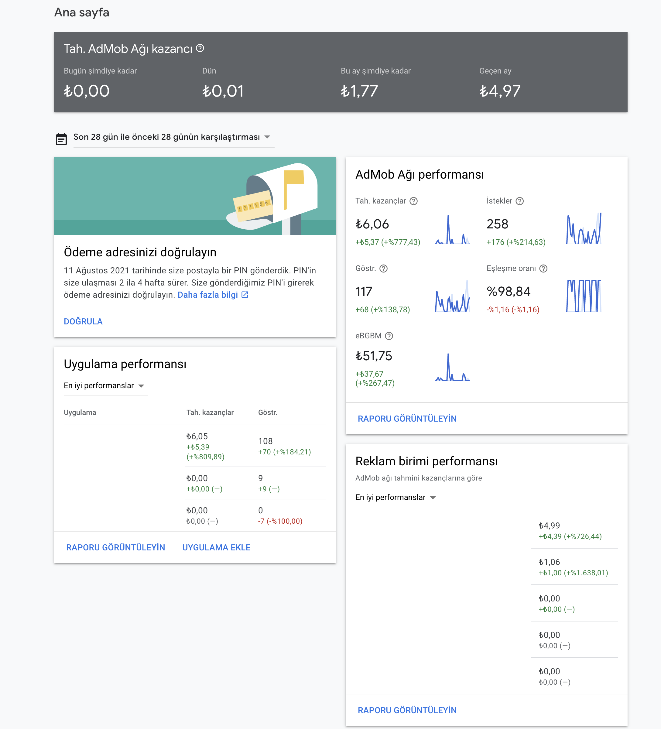Click the Dün ₺0,01 value
Viewport: 661px width, 729px height.
(x=223, y=91)
